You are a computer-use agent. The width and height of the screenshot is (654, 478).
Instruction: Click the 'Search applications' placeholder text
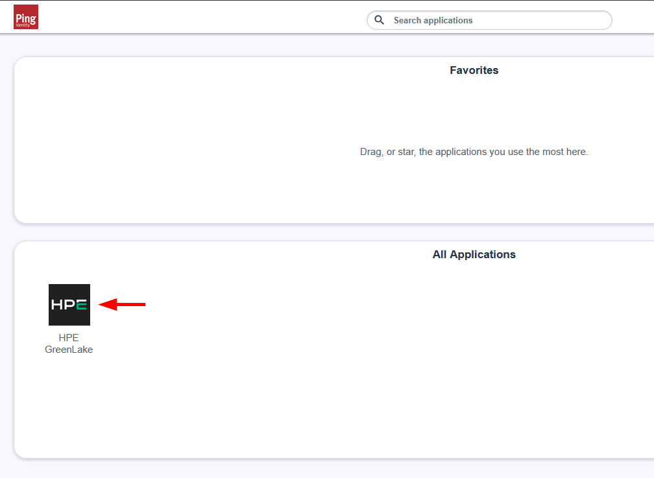[433, 20]
